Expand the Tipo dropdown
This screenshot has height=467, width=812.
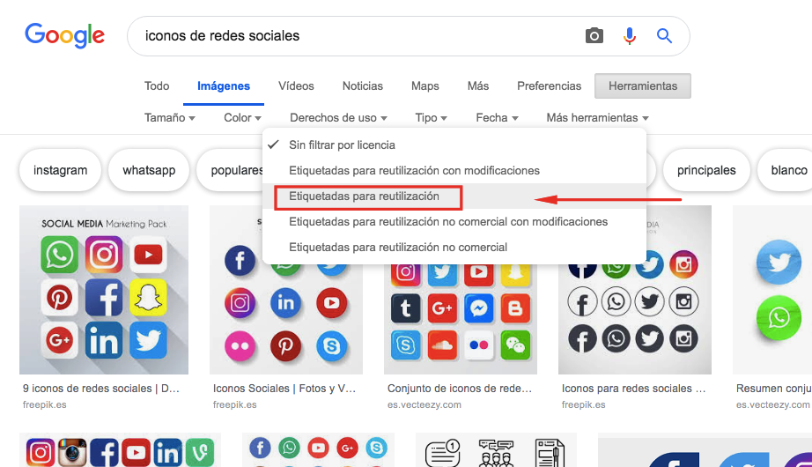[x=431, y=118]
